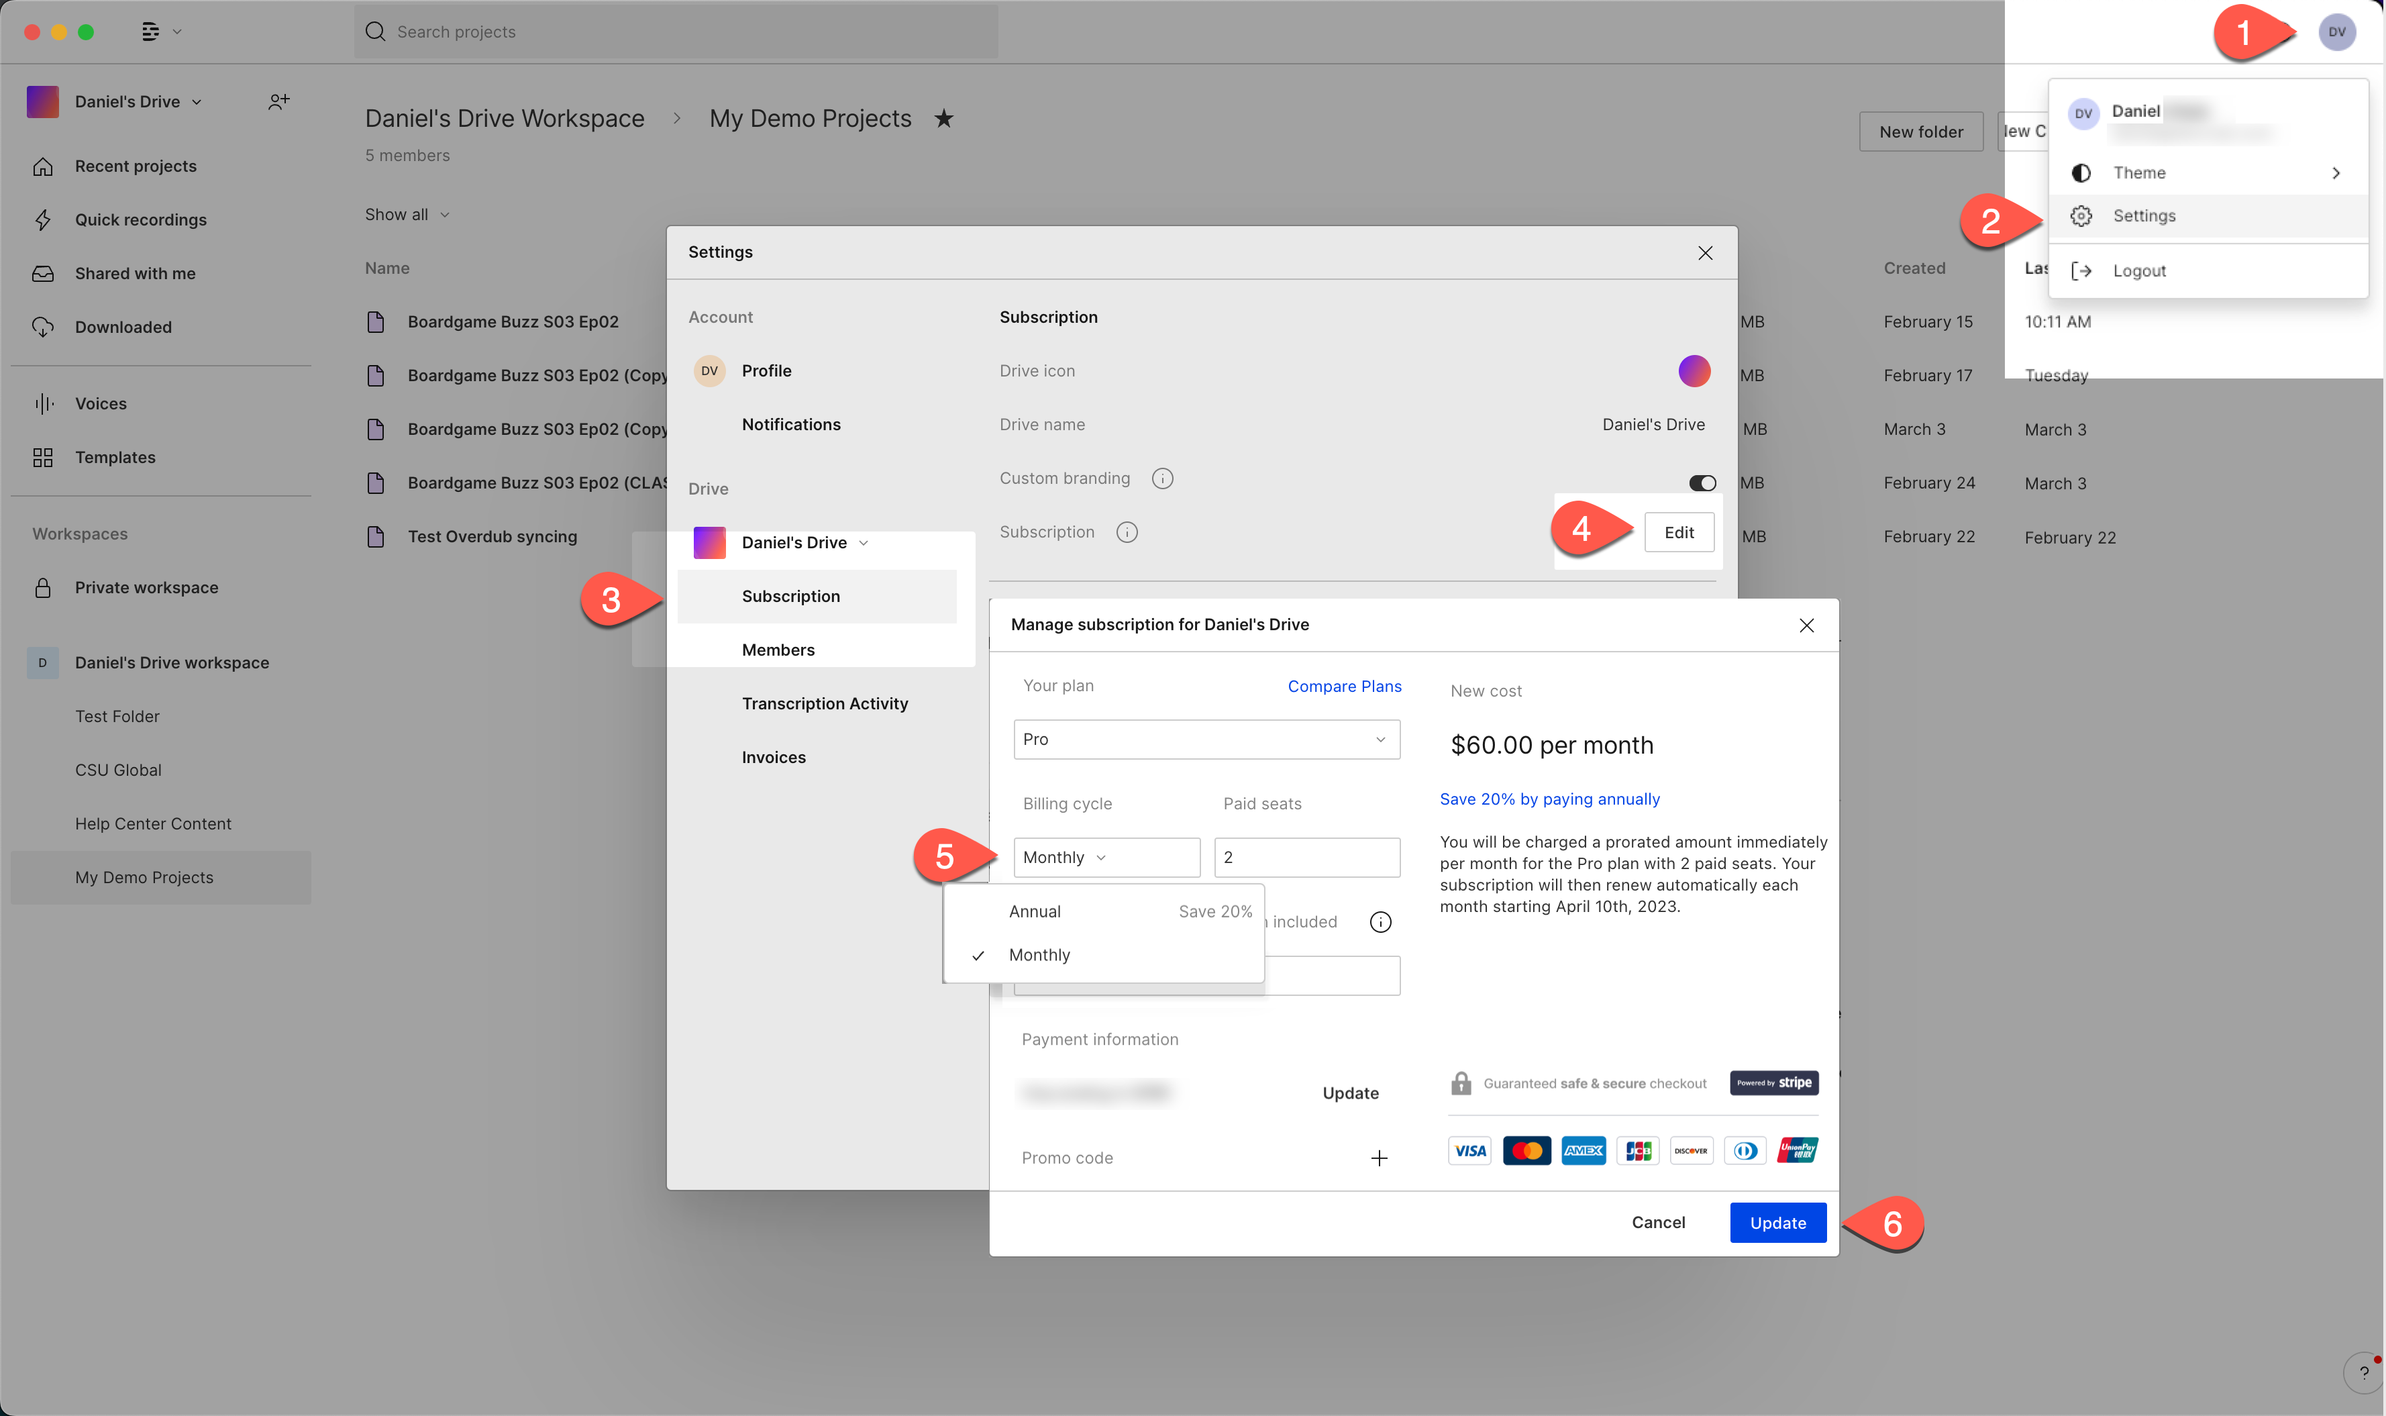
Task: Open Help Center Content folder
Action: 152,823
